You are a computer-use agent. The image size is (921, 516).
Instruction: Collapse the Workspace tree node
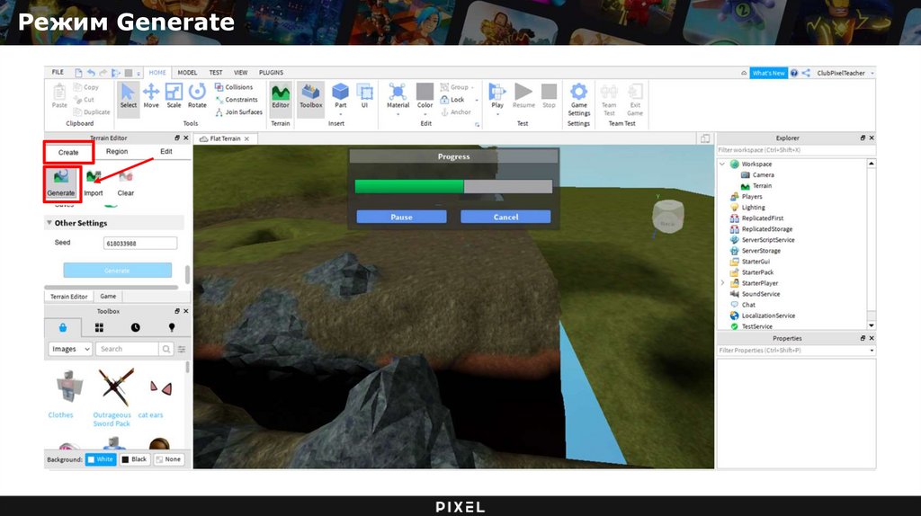pyautogui.click(x=722, y=165)
